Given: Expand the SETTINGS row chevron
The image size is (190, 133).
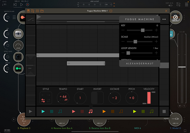Looking at the screenshot, I should (x=157, y=59).
